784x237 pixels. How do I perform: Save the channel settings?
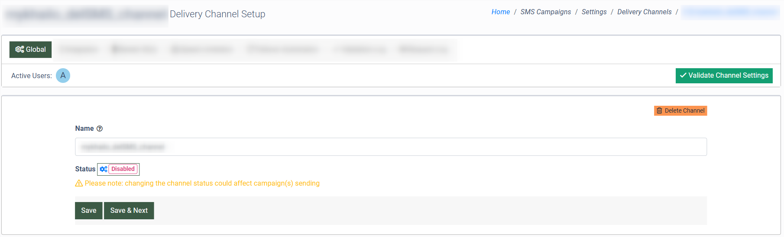point(88,211)
